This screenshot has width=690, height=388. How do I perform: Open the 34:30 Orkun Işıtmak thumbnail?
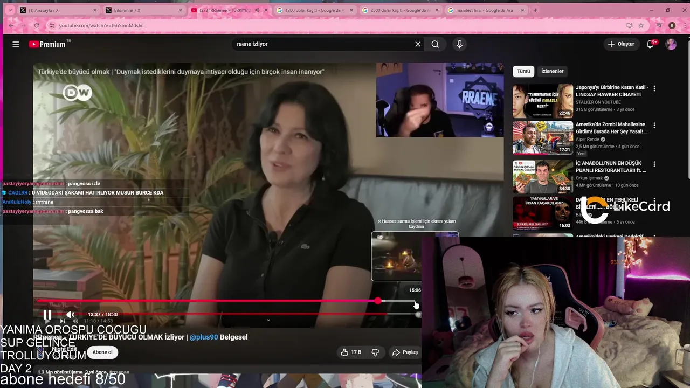[x=543, y=176]
